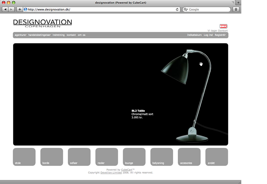Click the Registrér link
Viewport: 267px width, 184px height.
(x=220, y=35)
